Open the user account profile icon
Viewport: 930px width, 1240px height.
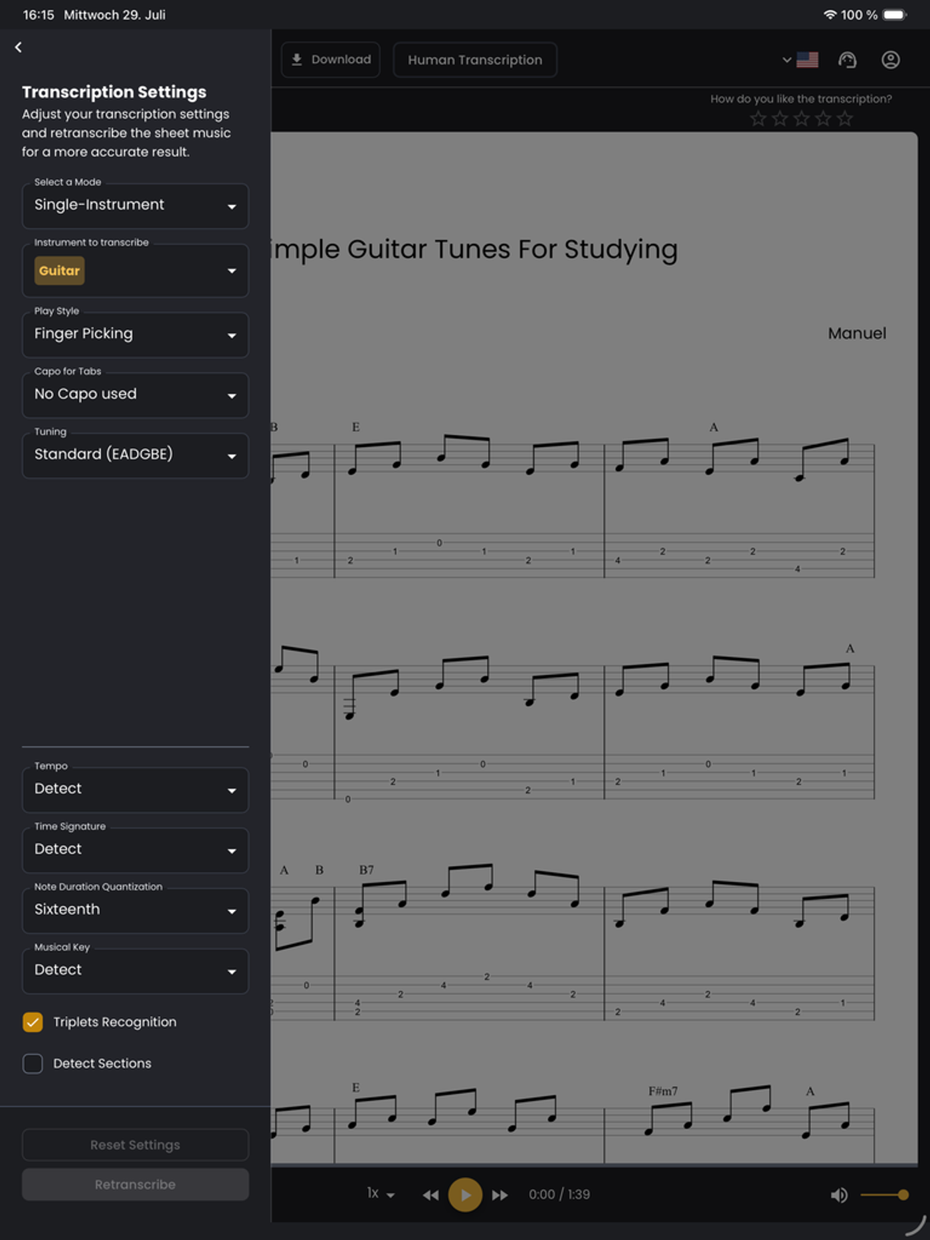coord(890,60)
